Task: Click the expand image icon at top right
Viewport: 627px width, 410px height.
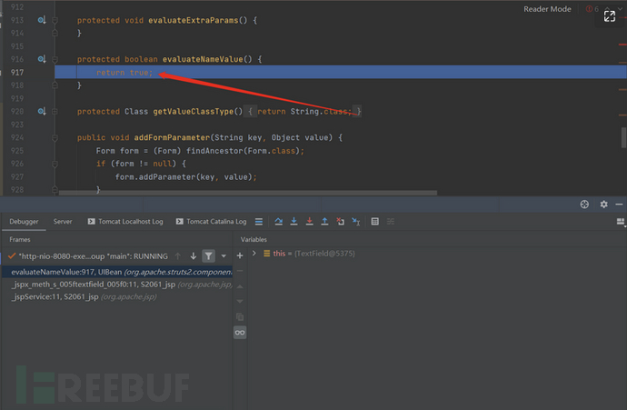Action: [x=610, y=16]
